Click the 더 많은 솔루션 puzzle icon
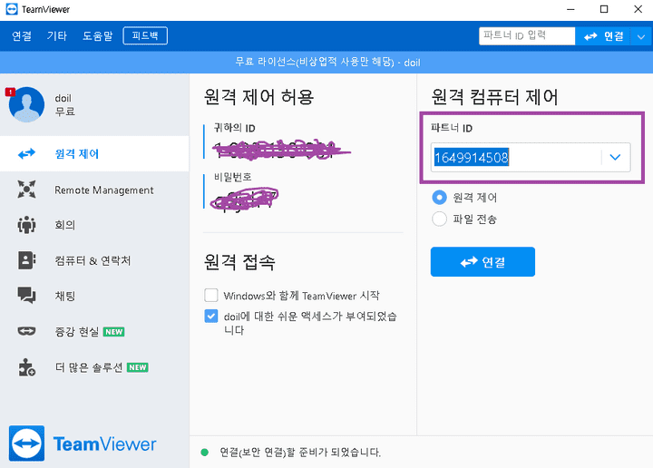653x468 pixels. tap(26, 367)
